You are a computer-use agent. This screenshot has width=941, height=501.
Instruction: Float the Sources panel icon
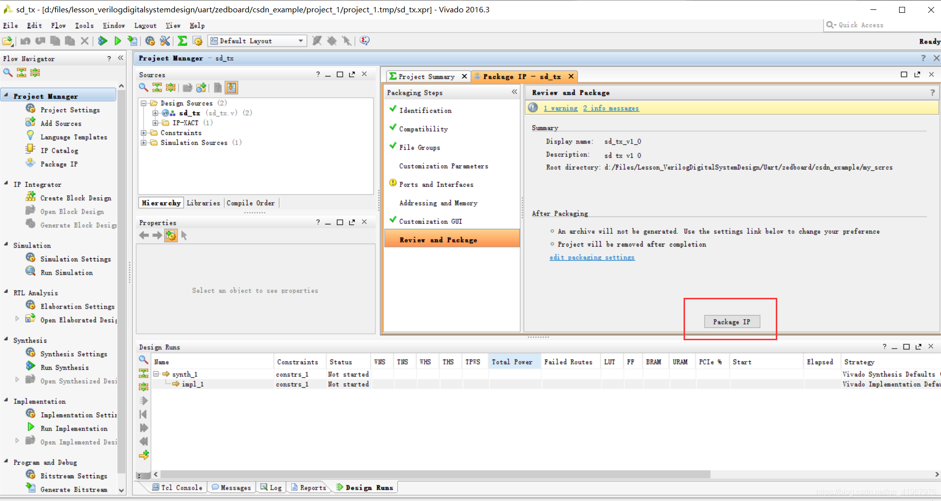(x=352, y=74)
